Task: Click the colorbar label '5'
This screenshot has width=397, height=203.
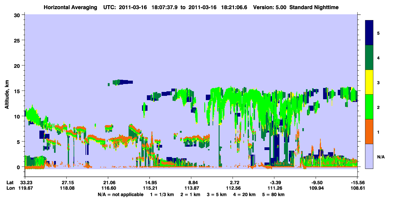Action: 378,33
